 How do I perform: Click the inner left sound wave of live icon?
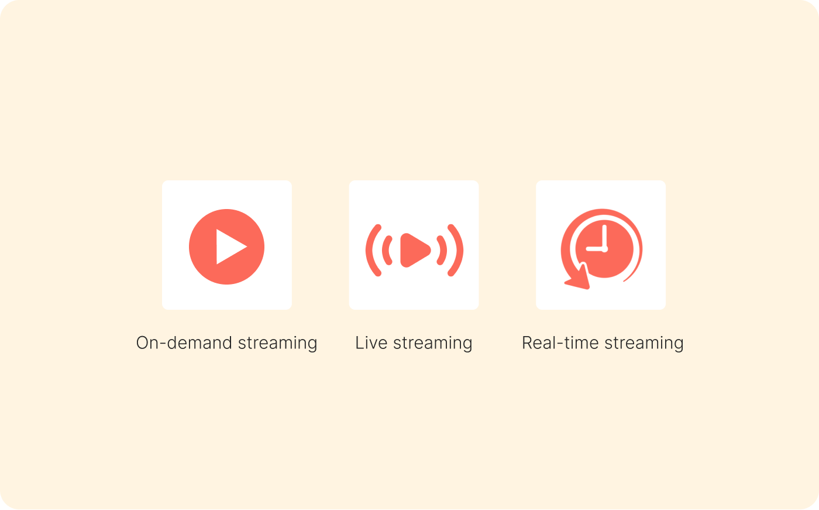pyautogui.click(x=387, y=251)
